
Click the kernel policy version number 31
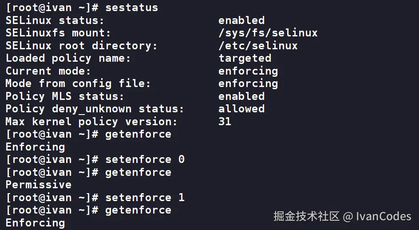(x=225, y=122)
